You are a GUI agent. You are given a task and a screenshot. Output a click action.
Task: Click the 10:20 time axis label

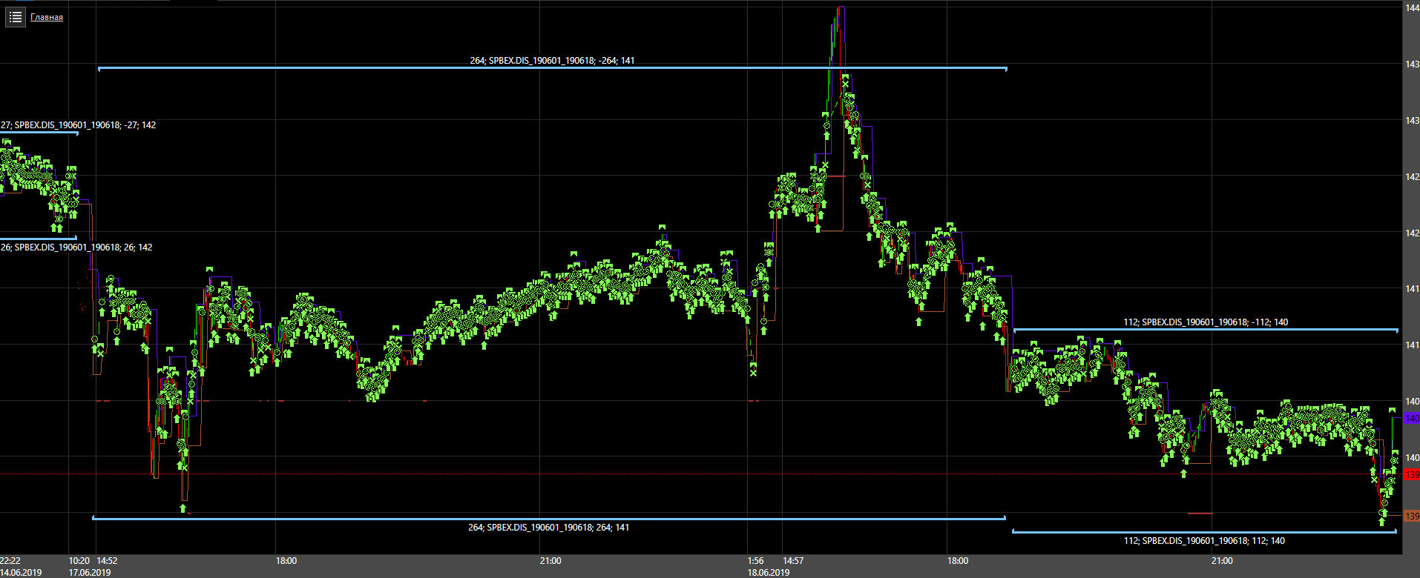[x=79, y=561]
